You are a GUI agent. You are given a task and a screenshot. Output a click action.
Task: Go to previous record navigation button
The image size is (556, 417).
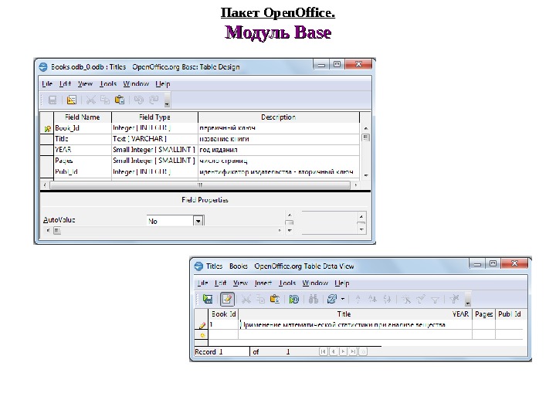click(333, 351)
